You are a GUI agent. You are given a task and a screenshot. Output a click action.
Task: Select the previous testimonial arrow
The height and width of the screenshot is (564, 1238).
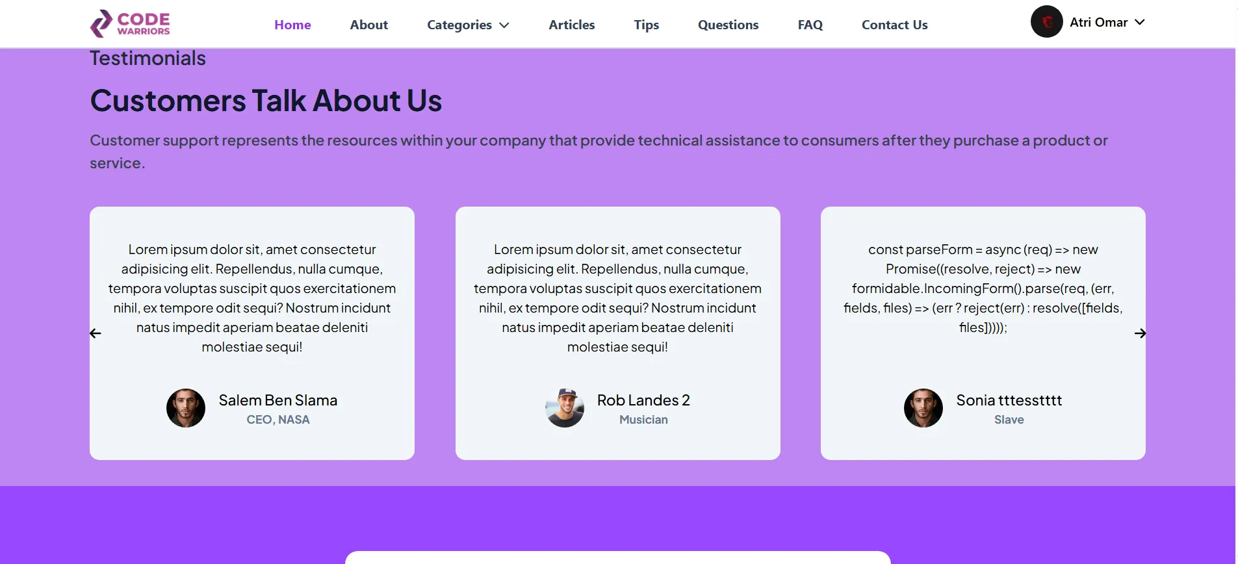pos(96,333)
